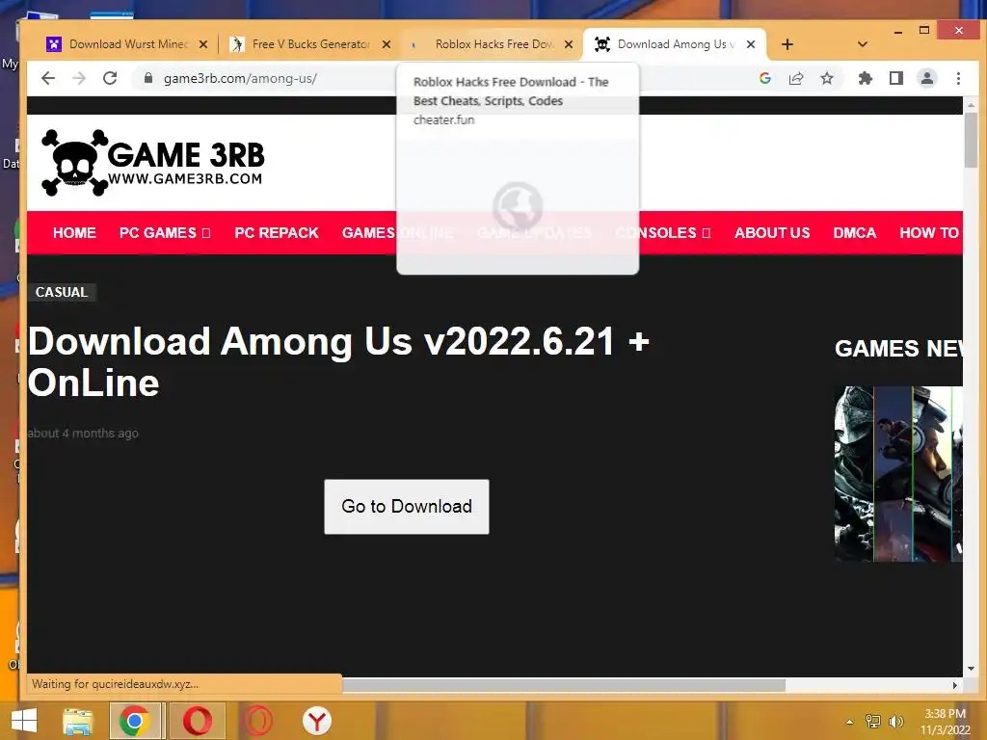
Task: Open the DMCA page link
Action: pos(854,233)
